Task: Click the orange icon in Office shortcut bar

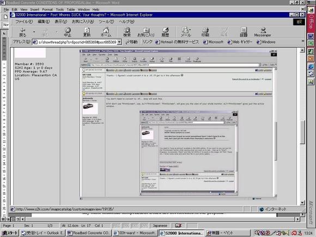Action: pyautogui.click(x=311, y=58)
